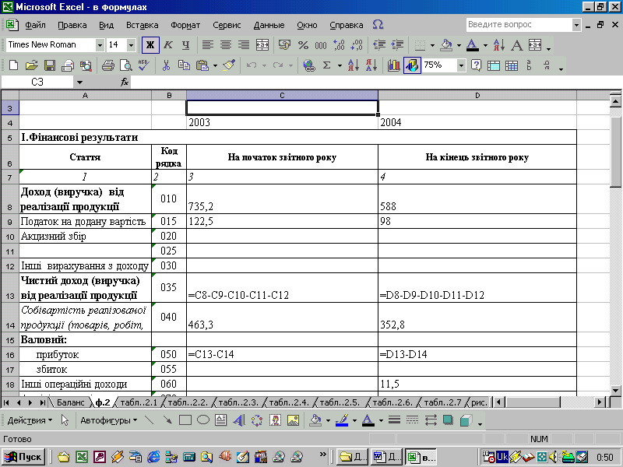Save workbook with diskette icon

(50, 65)
